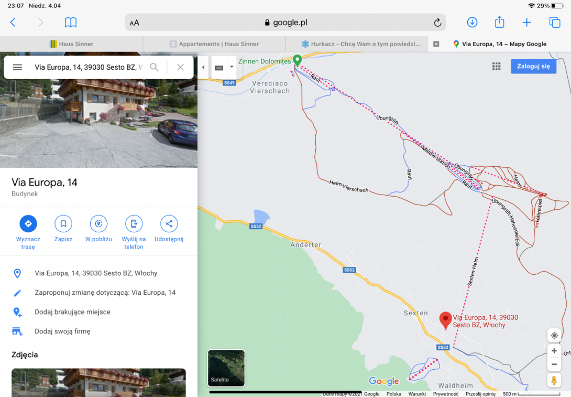Viewport: 571px width, 397px height.
Task: Toggle the on-screen keyboard icon
Action: [x=219, y=68]
